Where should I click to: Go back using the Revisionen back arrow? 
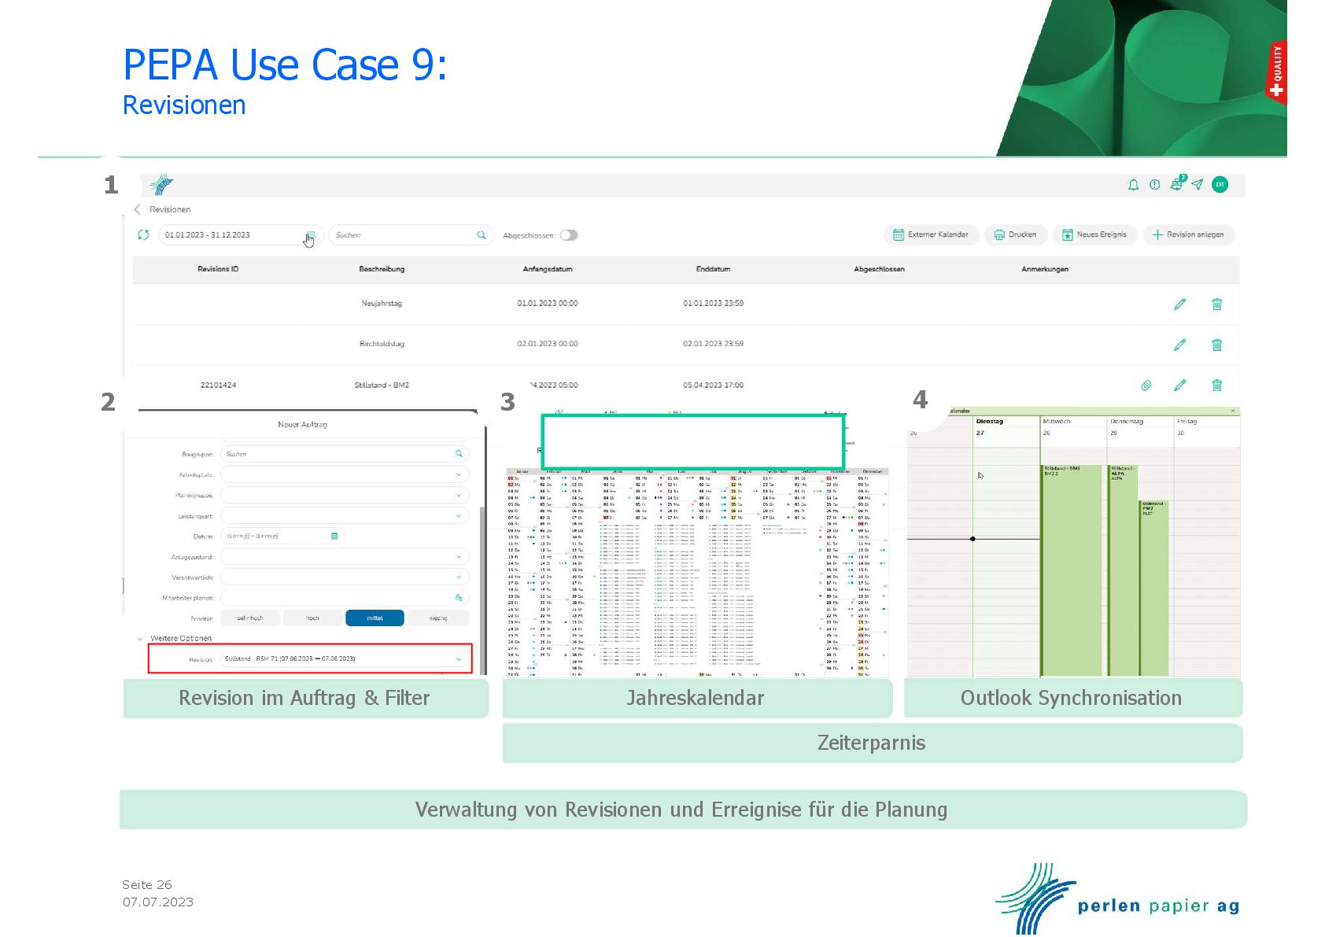click(138, 209)
